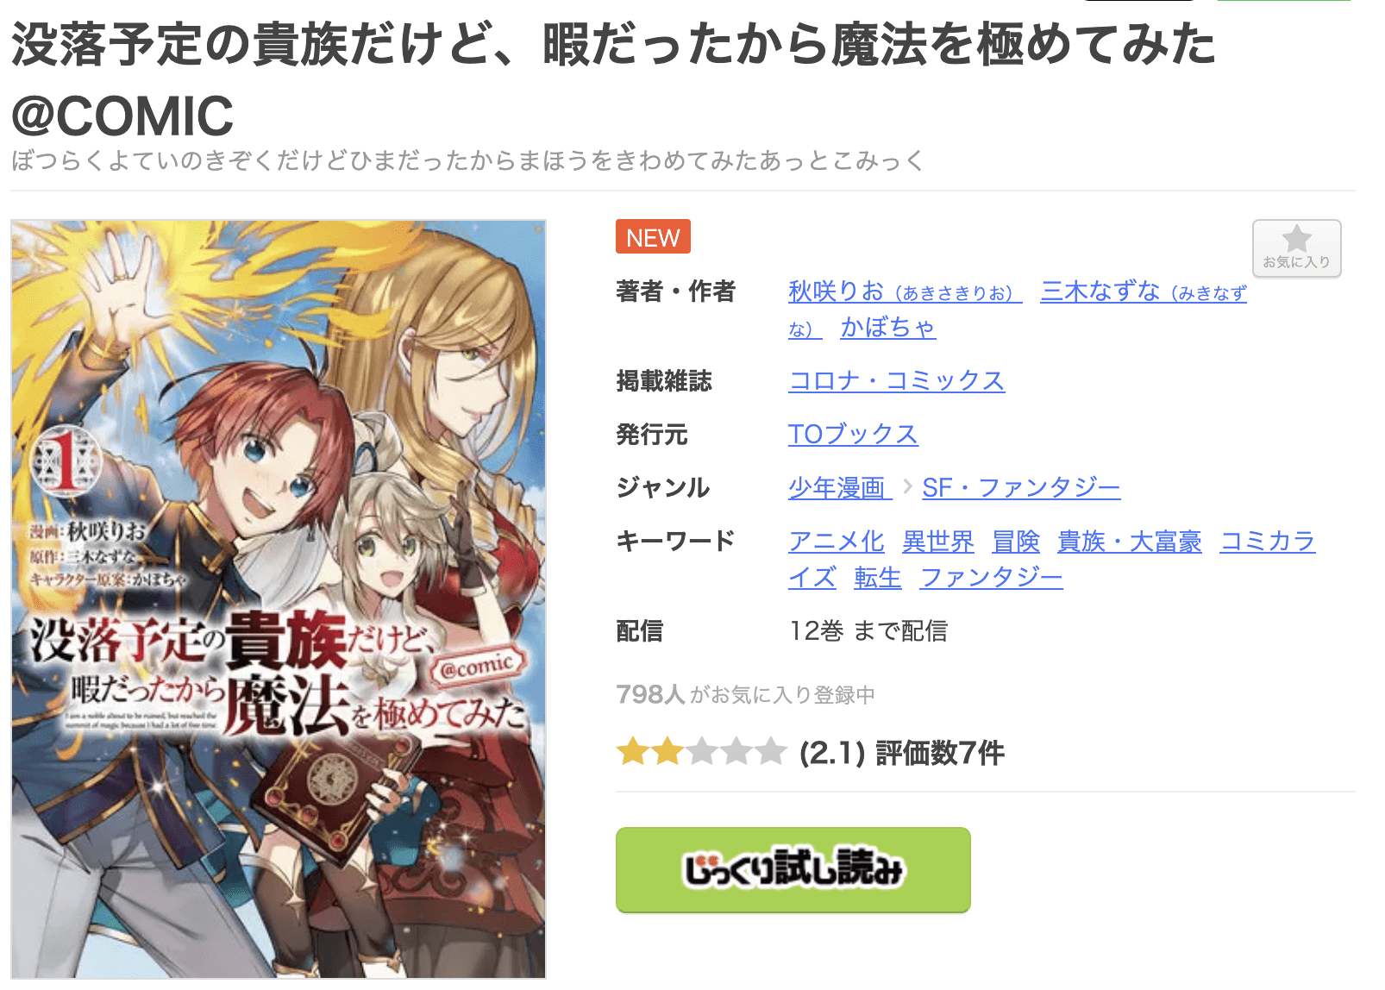Open the manga cover thumbnail

(279, 598)
